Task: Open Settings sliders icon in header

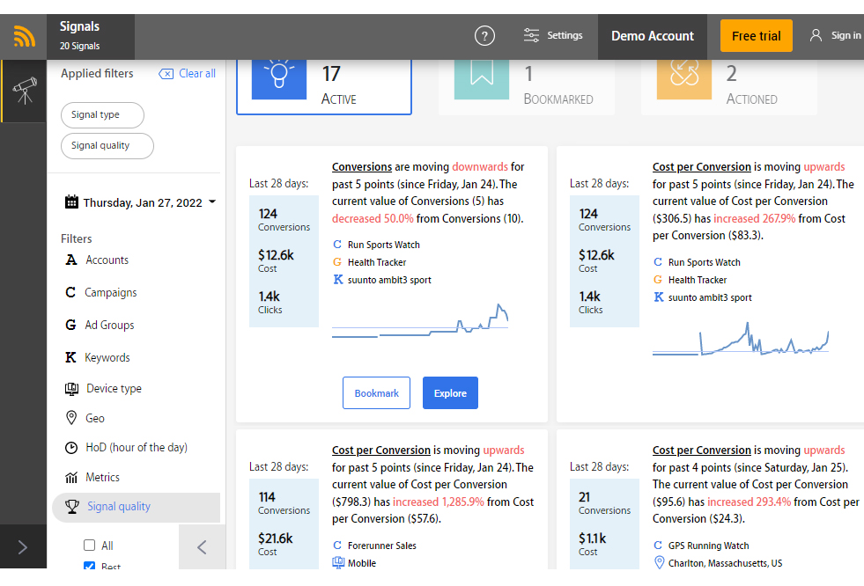Action: (x=531, y=35)
